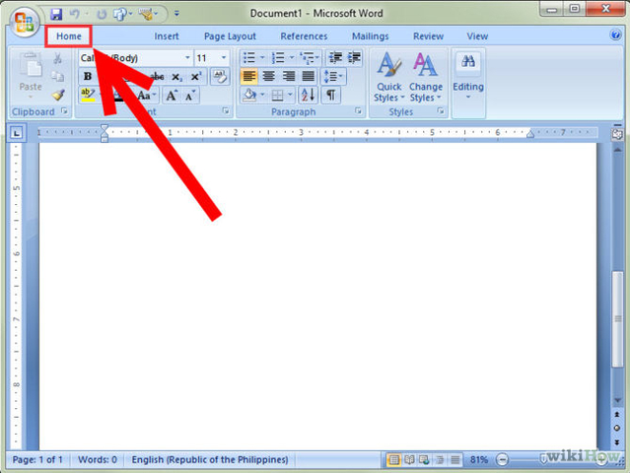Viewport: 630px width, 473px height.
Task: Open the Change Styles menu
Action: [x=426, y=77]
